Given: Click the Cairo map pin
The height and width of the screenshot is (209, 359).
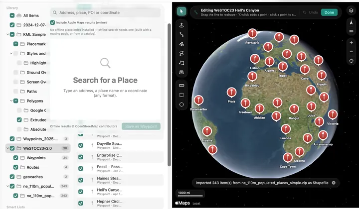Looking at the screenshot, I should point(305,70).
